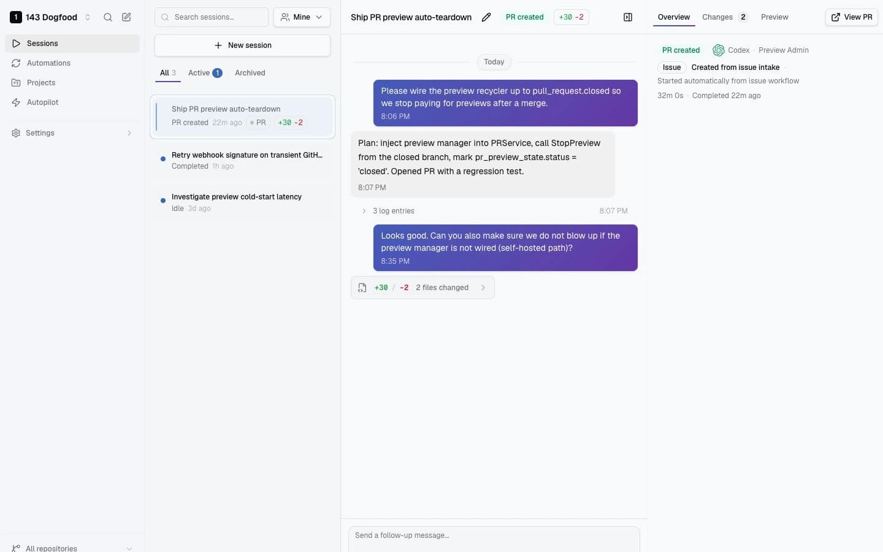Select the Overview tab
This screenshot has height=552, width=883.
[x=674, y=17]
